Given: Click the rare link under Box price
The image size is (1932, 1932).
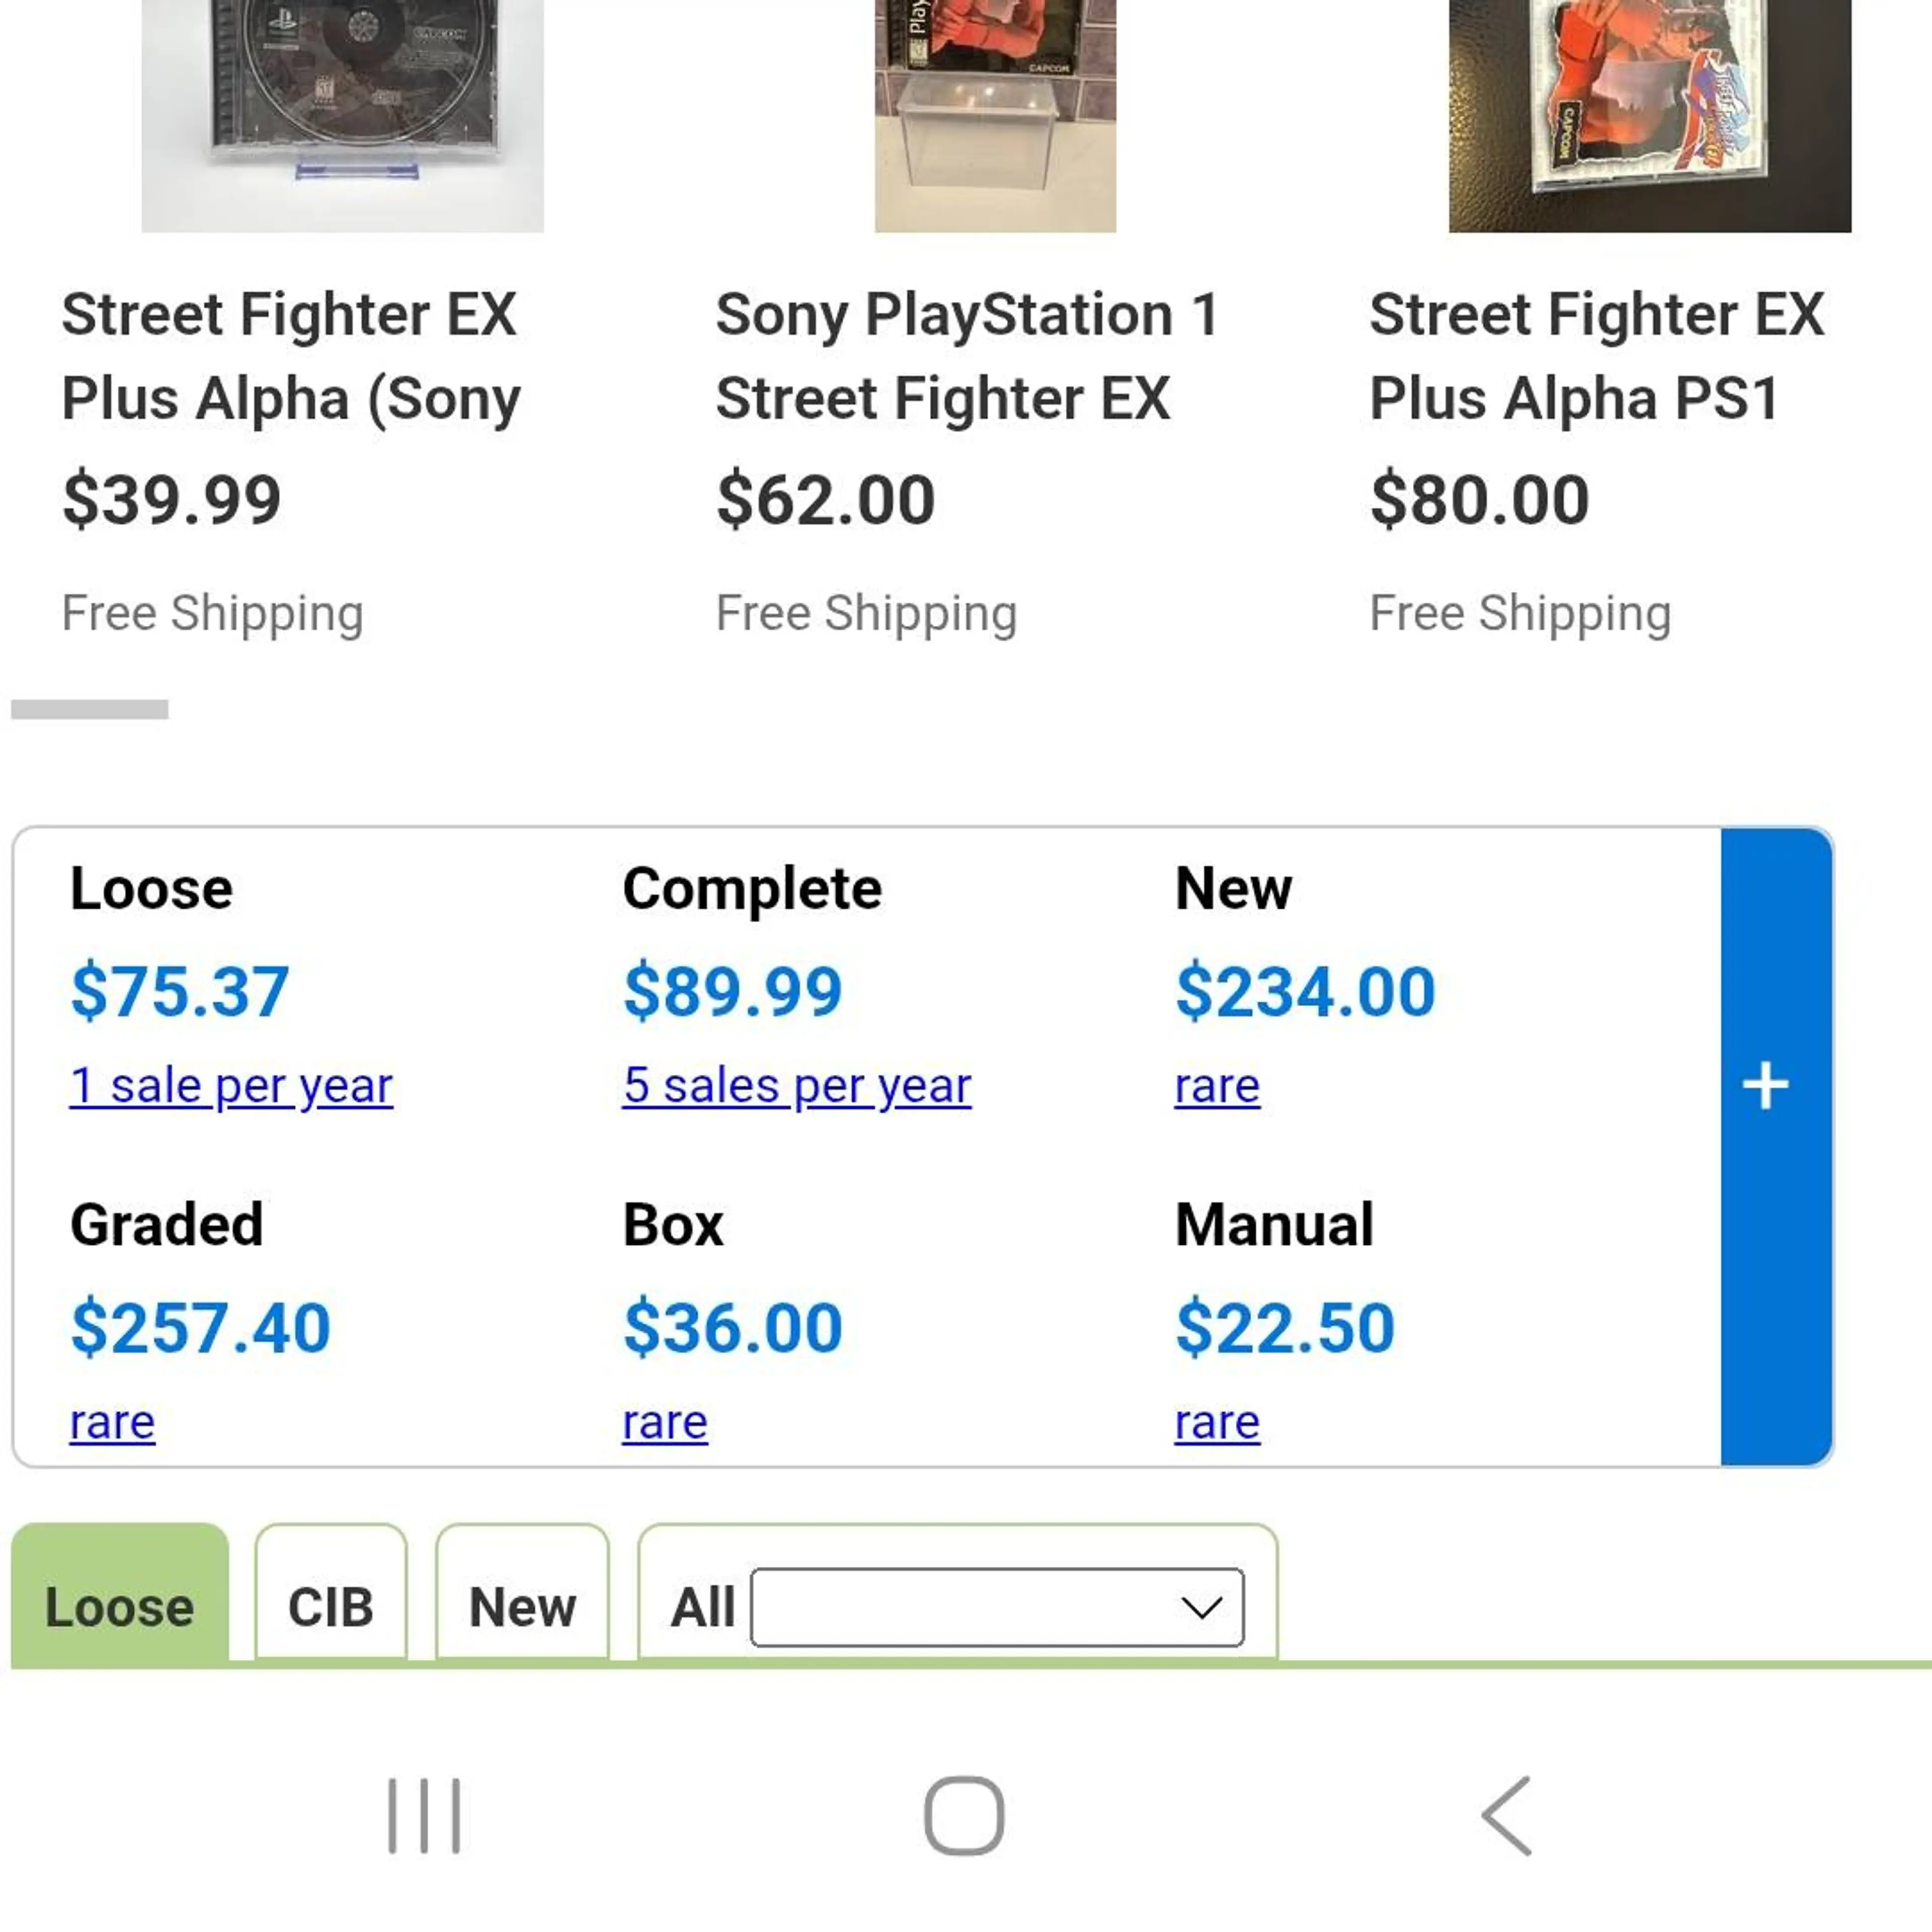Looking at the screenshot, I should click(665, 1422).
